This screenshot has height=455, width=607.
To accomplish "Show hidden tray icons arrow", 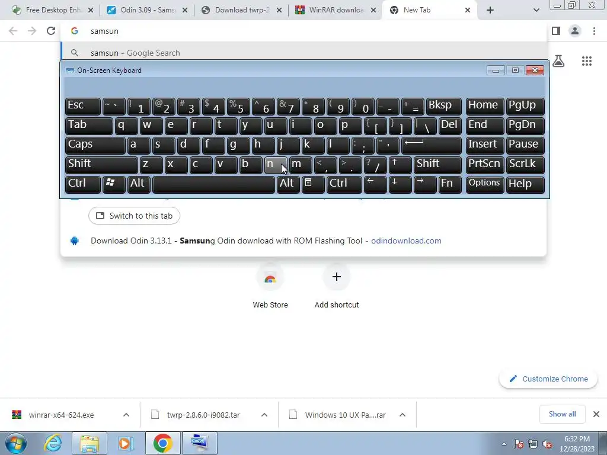I will (x=504, y=444).
